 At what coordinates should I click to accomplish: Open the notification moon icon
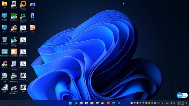(x=186, y=103)
